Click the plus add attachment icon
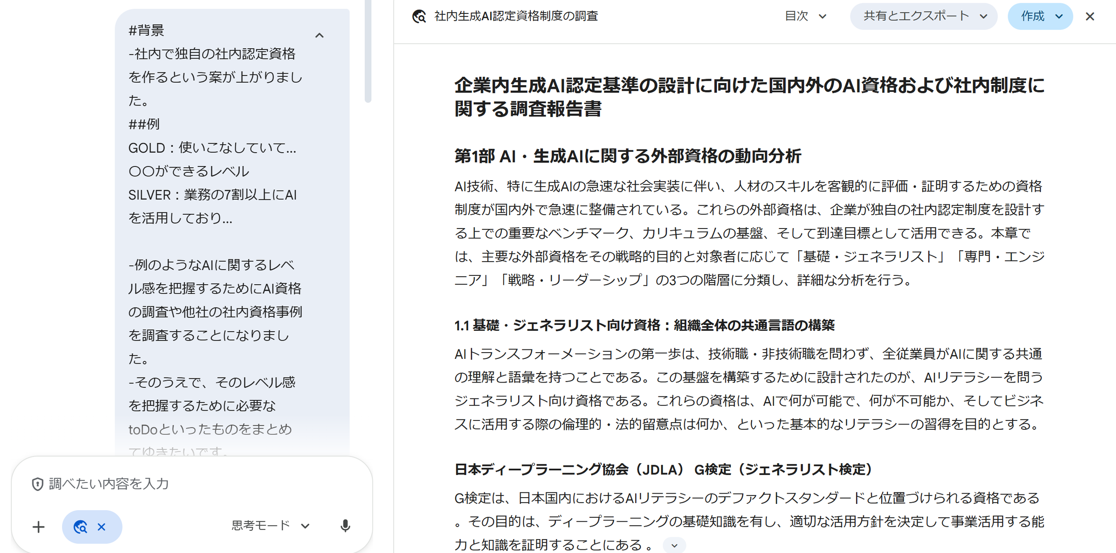Viewport: 1116px width, 553px height. click(39, 527)
